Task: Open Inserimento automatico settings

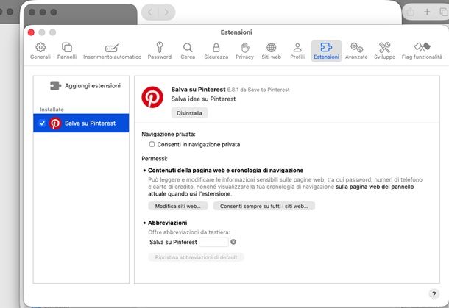Action: pos(112,51)
